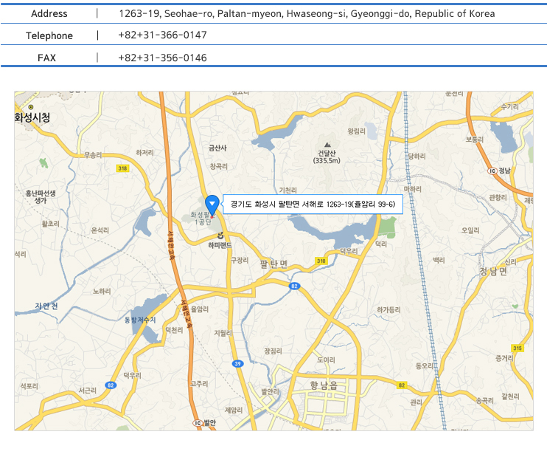Click the 하피랜드 place label
Image resolution: width=547 pixels, height=457 pixels.
pos(220,245)
